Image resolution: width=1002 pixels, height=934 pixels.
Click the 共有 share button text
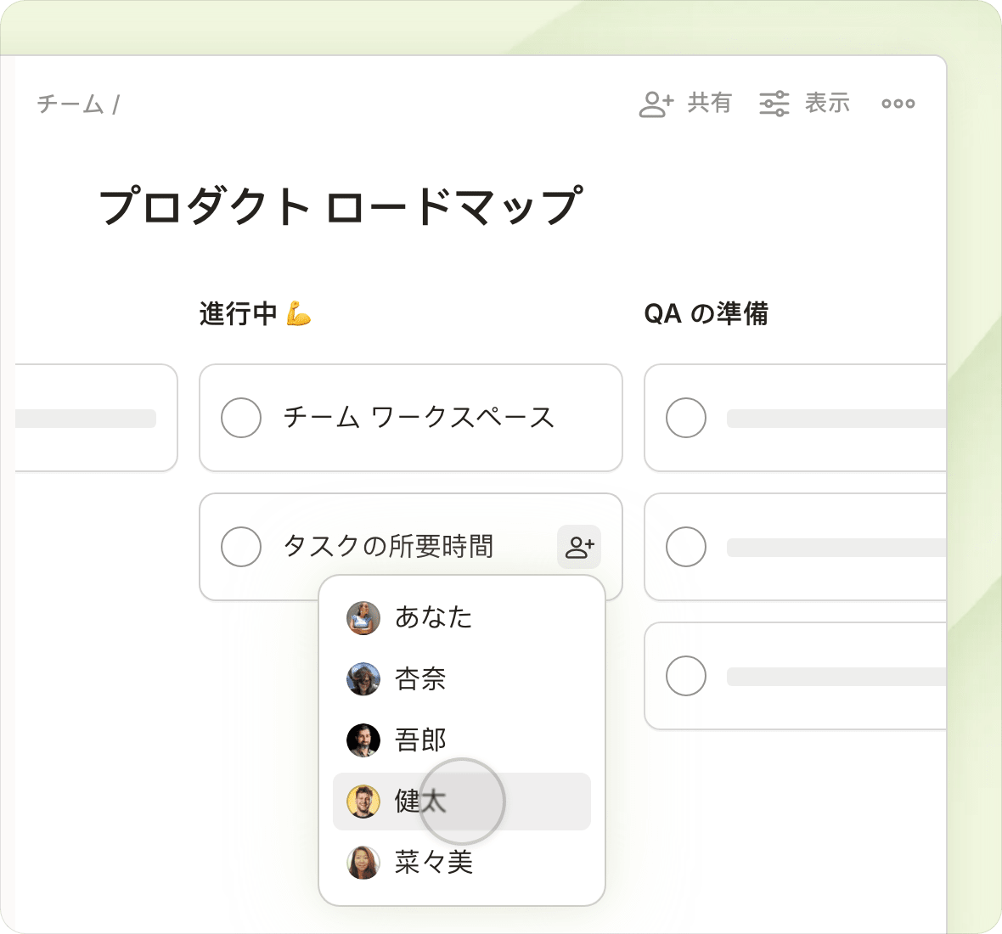point(710,104)
